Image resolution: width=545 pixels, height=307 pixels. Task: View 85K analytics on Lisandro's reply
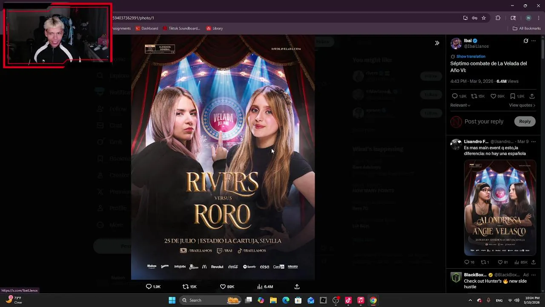tap(517, 262)
